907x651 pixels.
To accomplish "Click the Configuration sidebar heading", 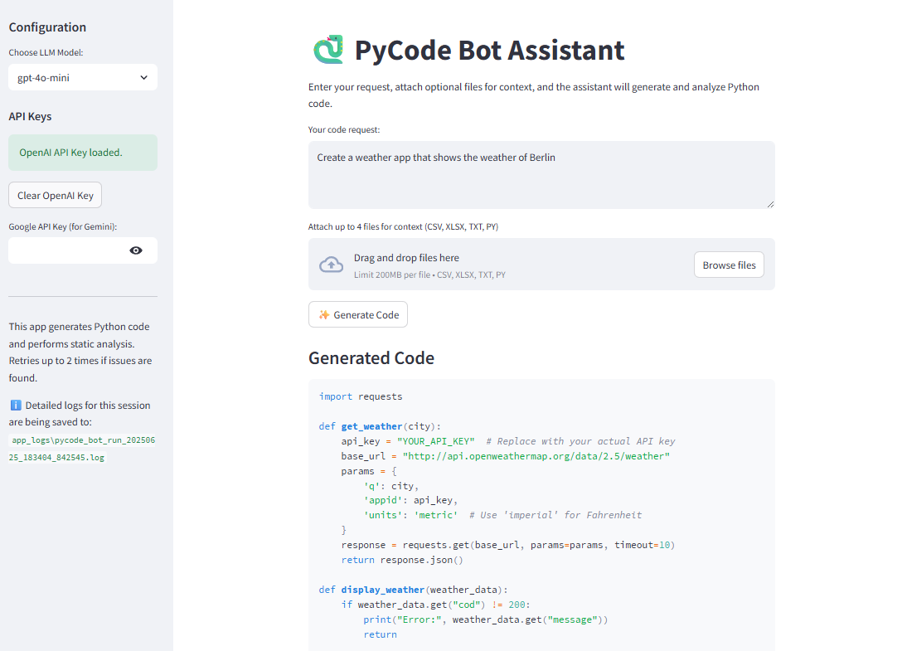I will point(47,27).
